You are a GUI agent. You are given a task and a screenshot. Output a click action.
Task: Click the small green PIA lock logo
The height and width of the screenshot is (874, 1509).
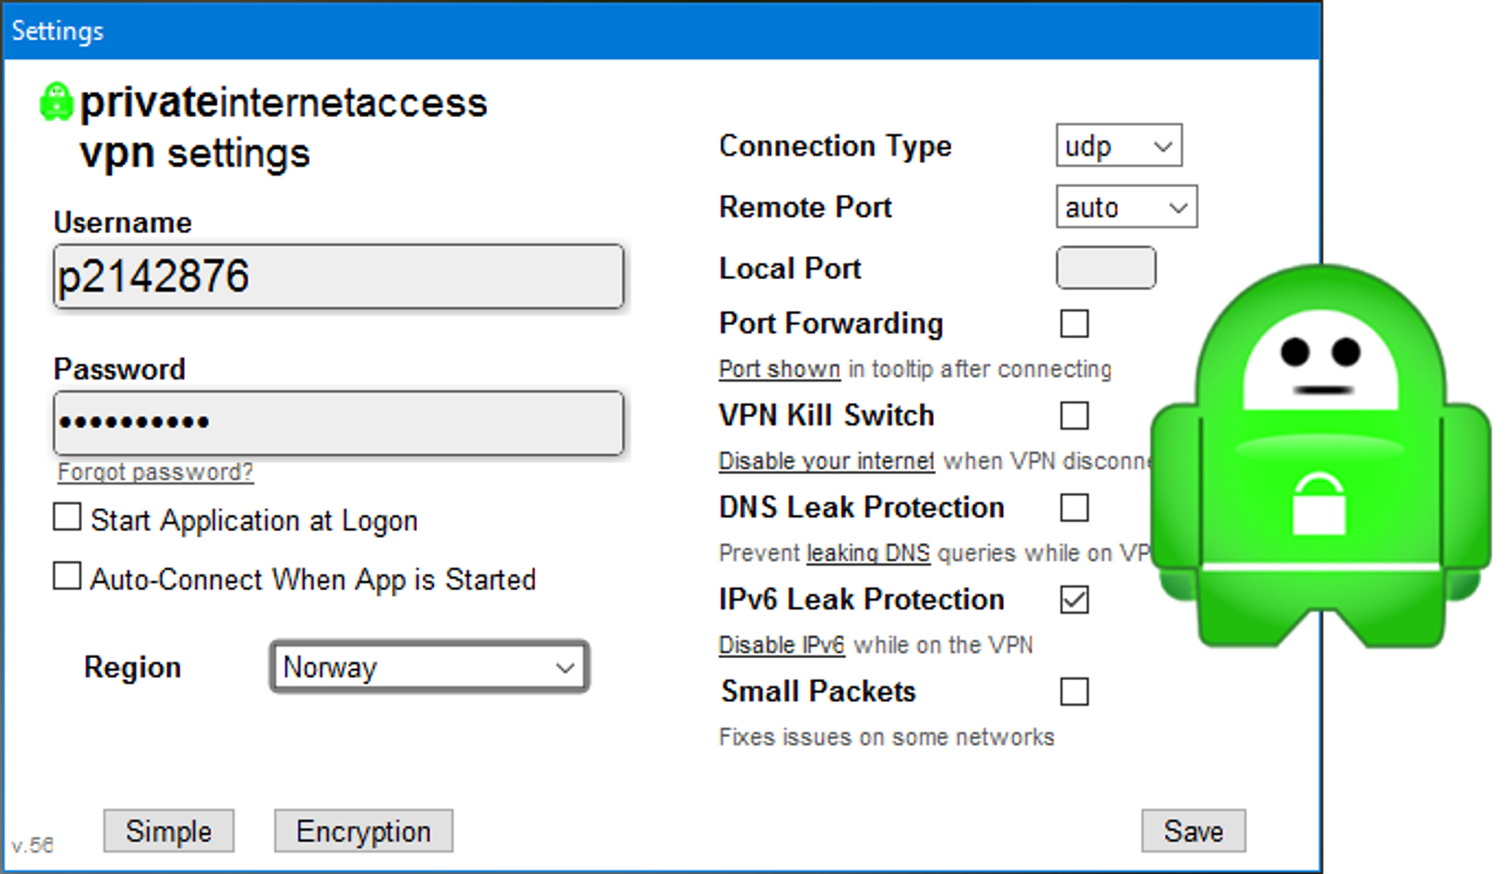point(56,102)
